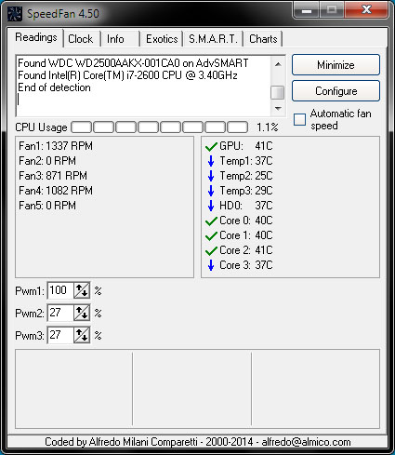Enable the Automatic fan speed checkbox
Screen dimensions: 395x455
299,120
